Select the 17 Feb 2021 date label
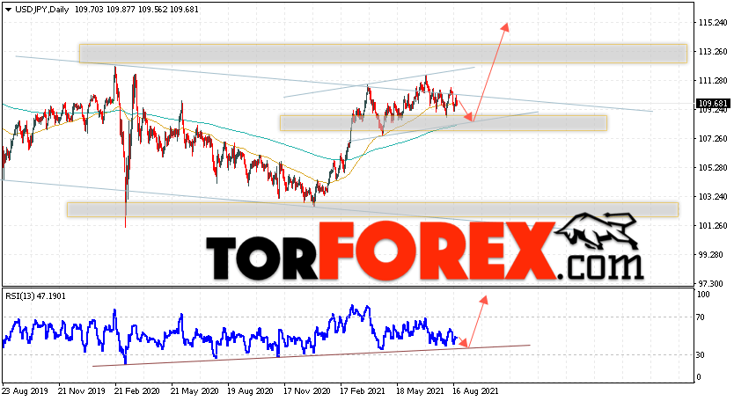The width and height of the screenshot is (734, 401). (x=361, y=390)
